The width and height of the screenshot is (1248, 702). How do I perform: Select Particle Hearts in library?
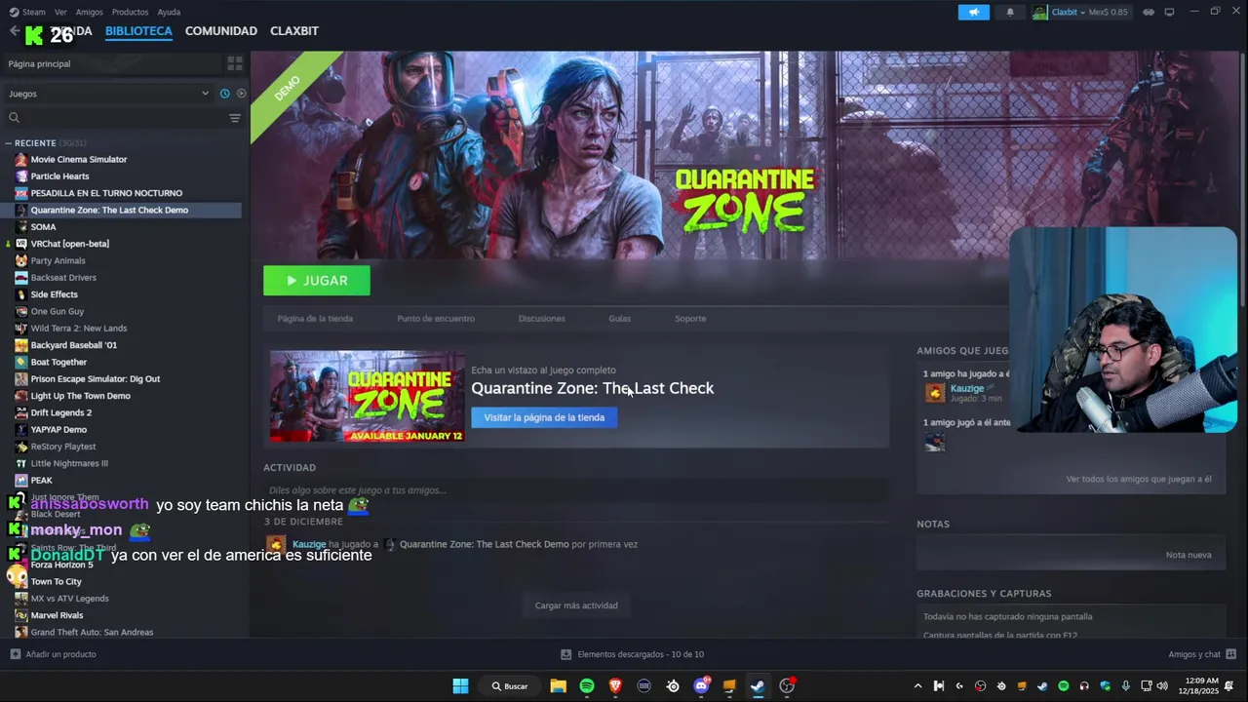(59, 176)
